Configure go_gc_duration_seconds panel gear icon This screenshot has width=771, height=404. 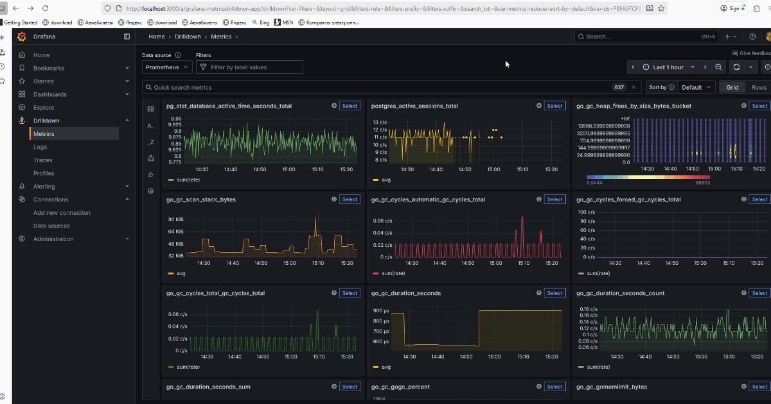pyautogui.click(x=538, y=293)
